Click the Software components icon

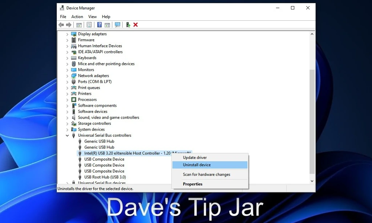click(x=74, y=106)
